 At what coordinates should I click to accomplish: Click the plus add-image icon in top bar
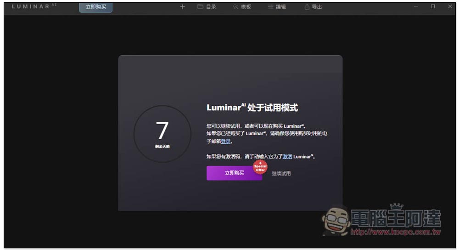[182, 7]
